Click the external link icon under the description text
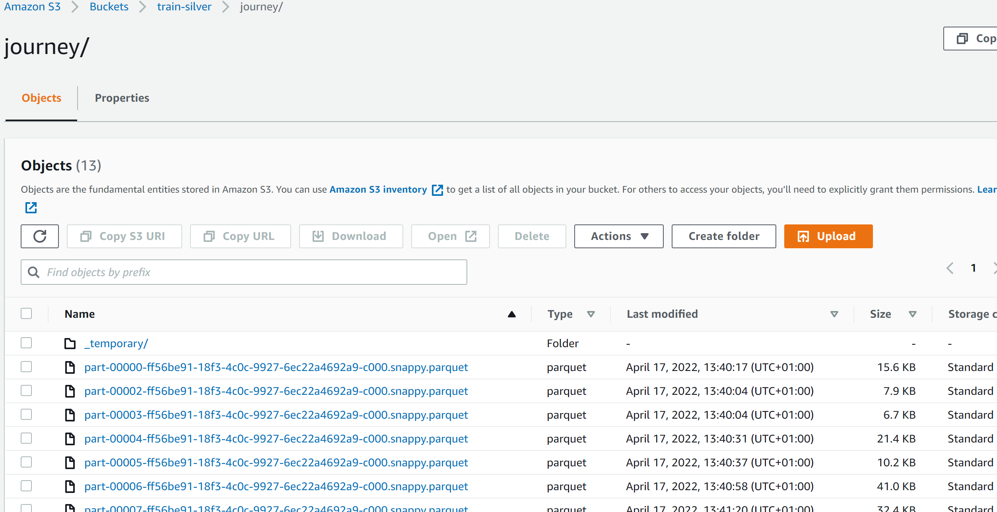Viewport: 997px width, 512px height. [x=31, y=207]
